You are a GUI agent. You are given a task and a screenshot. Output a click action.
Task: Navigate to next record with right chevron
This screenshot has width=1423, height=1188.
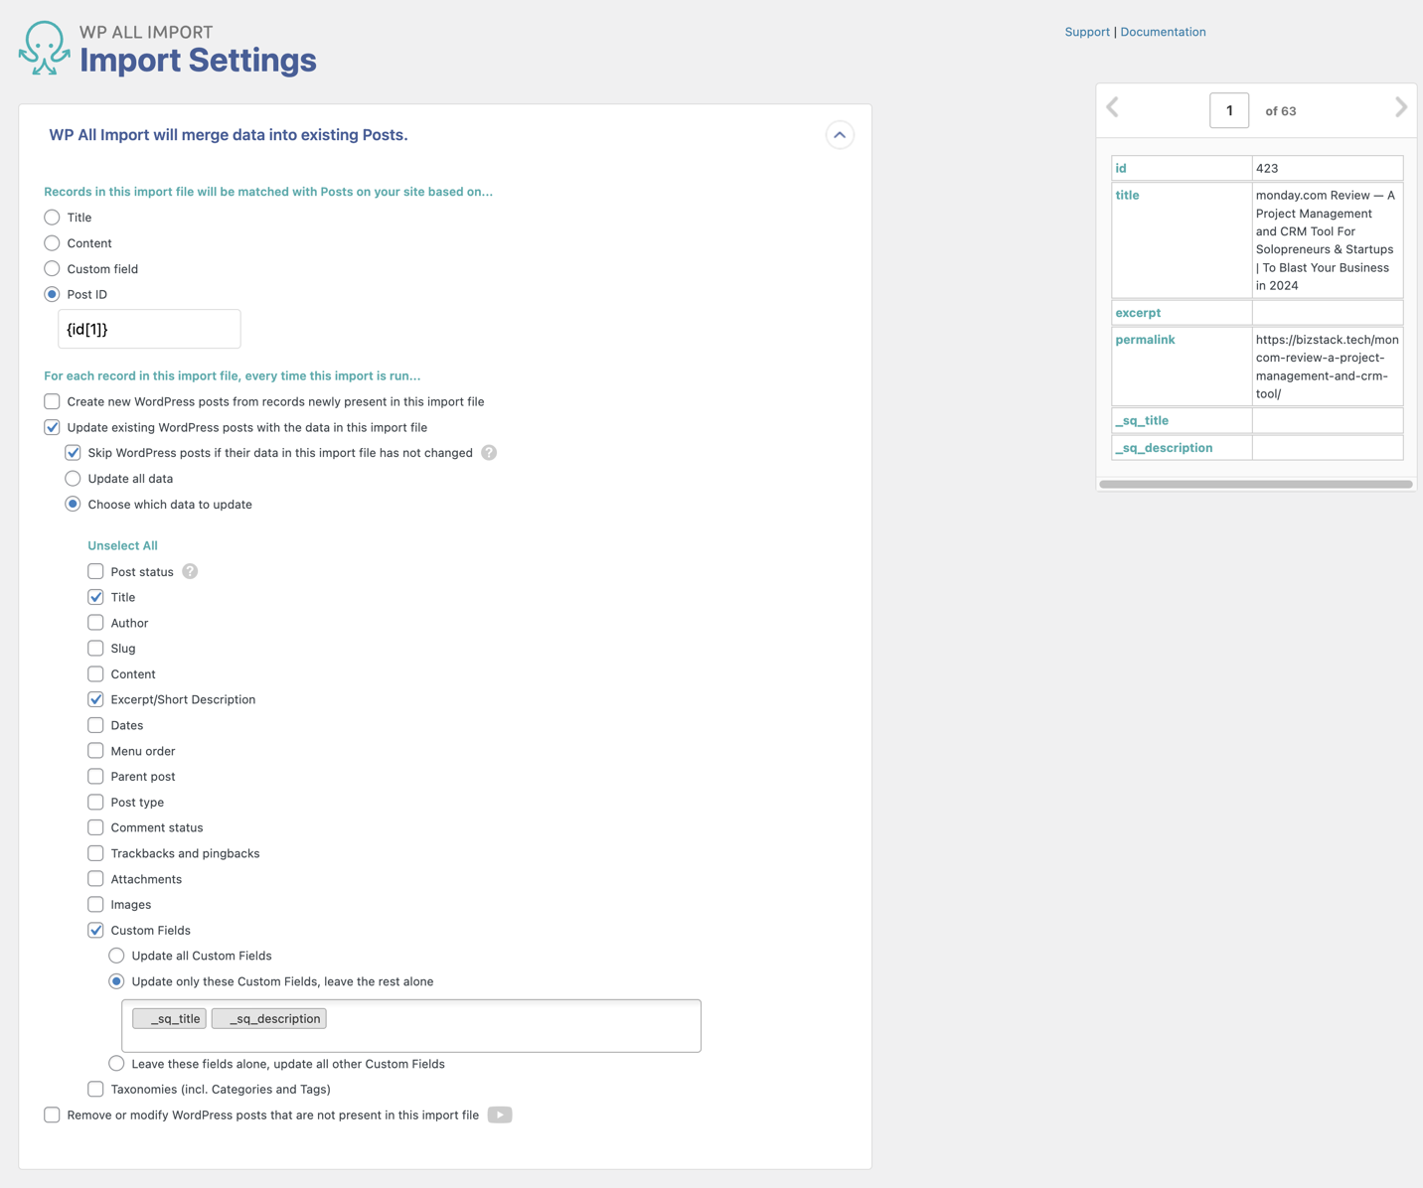1401,106
